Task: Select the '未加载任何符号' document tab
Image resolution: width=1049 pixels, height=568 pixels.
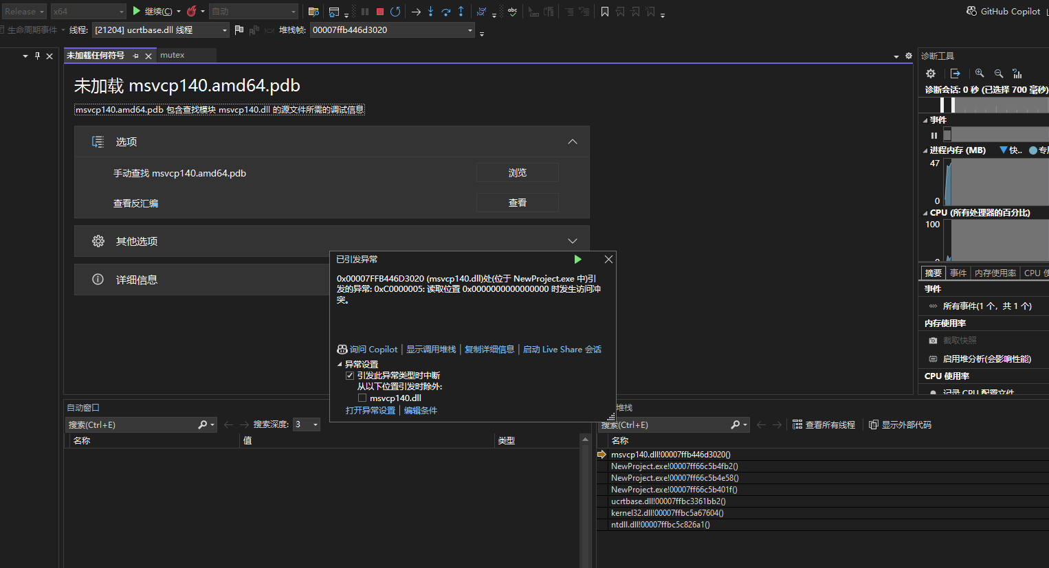Action: pos(96,55)
